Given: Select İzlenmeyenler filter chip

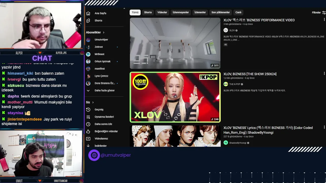Looking at the screenshot, I should click(x=181, y=12).
